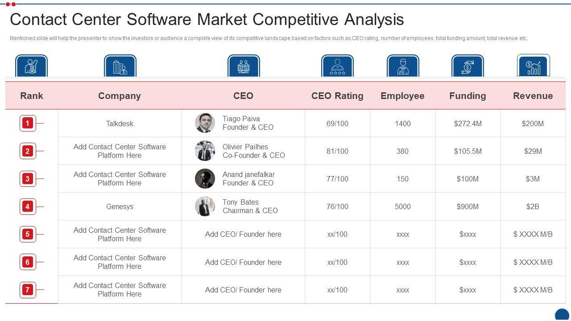Select Olivier Pailhes' profile photo
This screenshot has width=571, height=321.
tap(205, 151)
